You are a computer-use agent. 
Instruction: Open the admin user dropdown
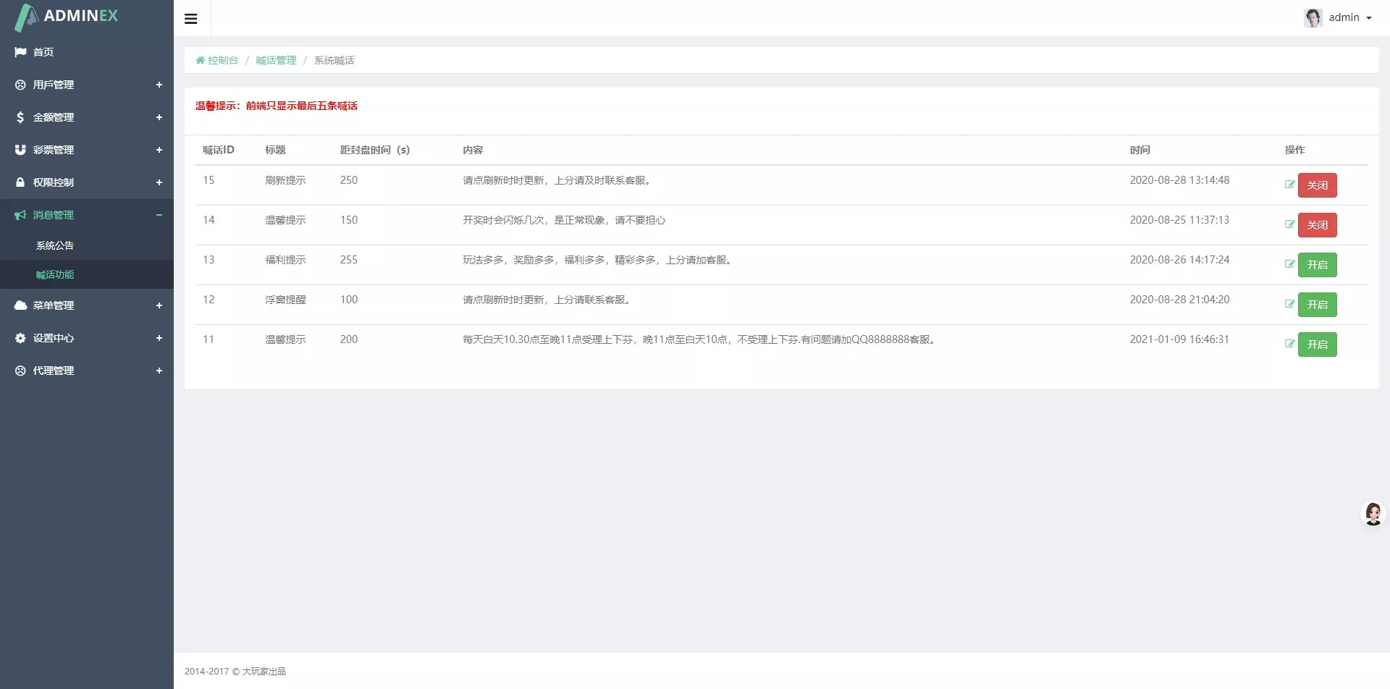click(x=1339, y=18)
